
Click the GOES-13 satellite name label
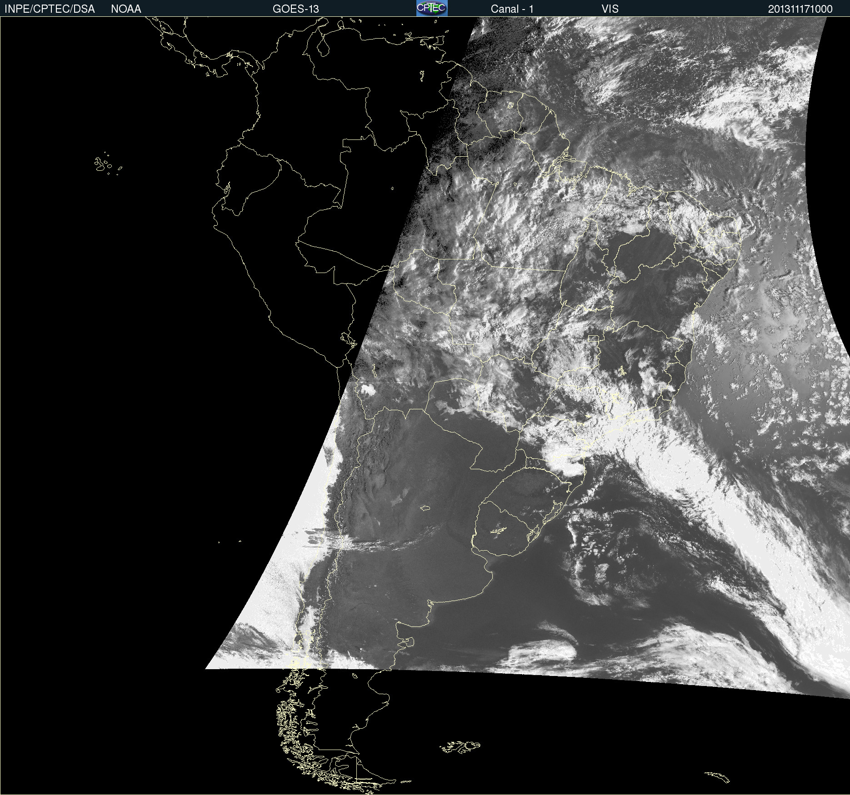[295, 9]
